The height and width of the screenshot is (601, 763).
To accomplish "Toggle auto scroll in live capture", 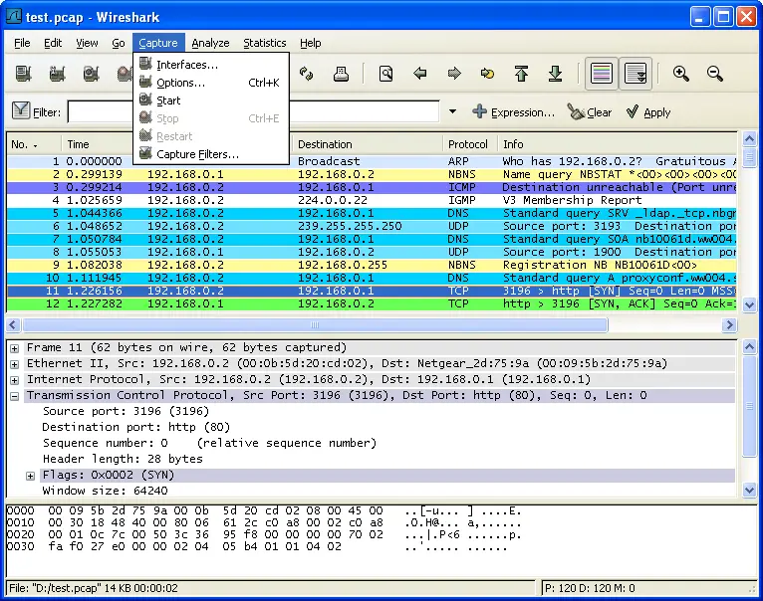I will point(636,74).
